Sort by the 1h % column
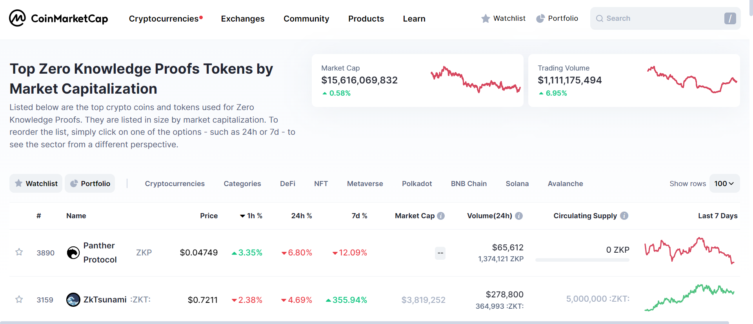The image size is (753, 324). [251, 216]
